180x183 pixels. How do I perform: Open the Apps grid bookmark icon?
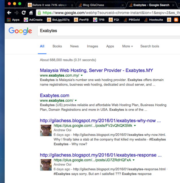pyautogui.click(x=9, y=20)
